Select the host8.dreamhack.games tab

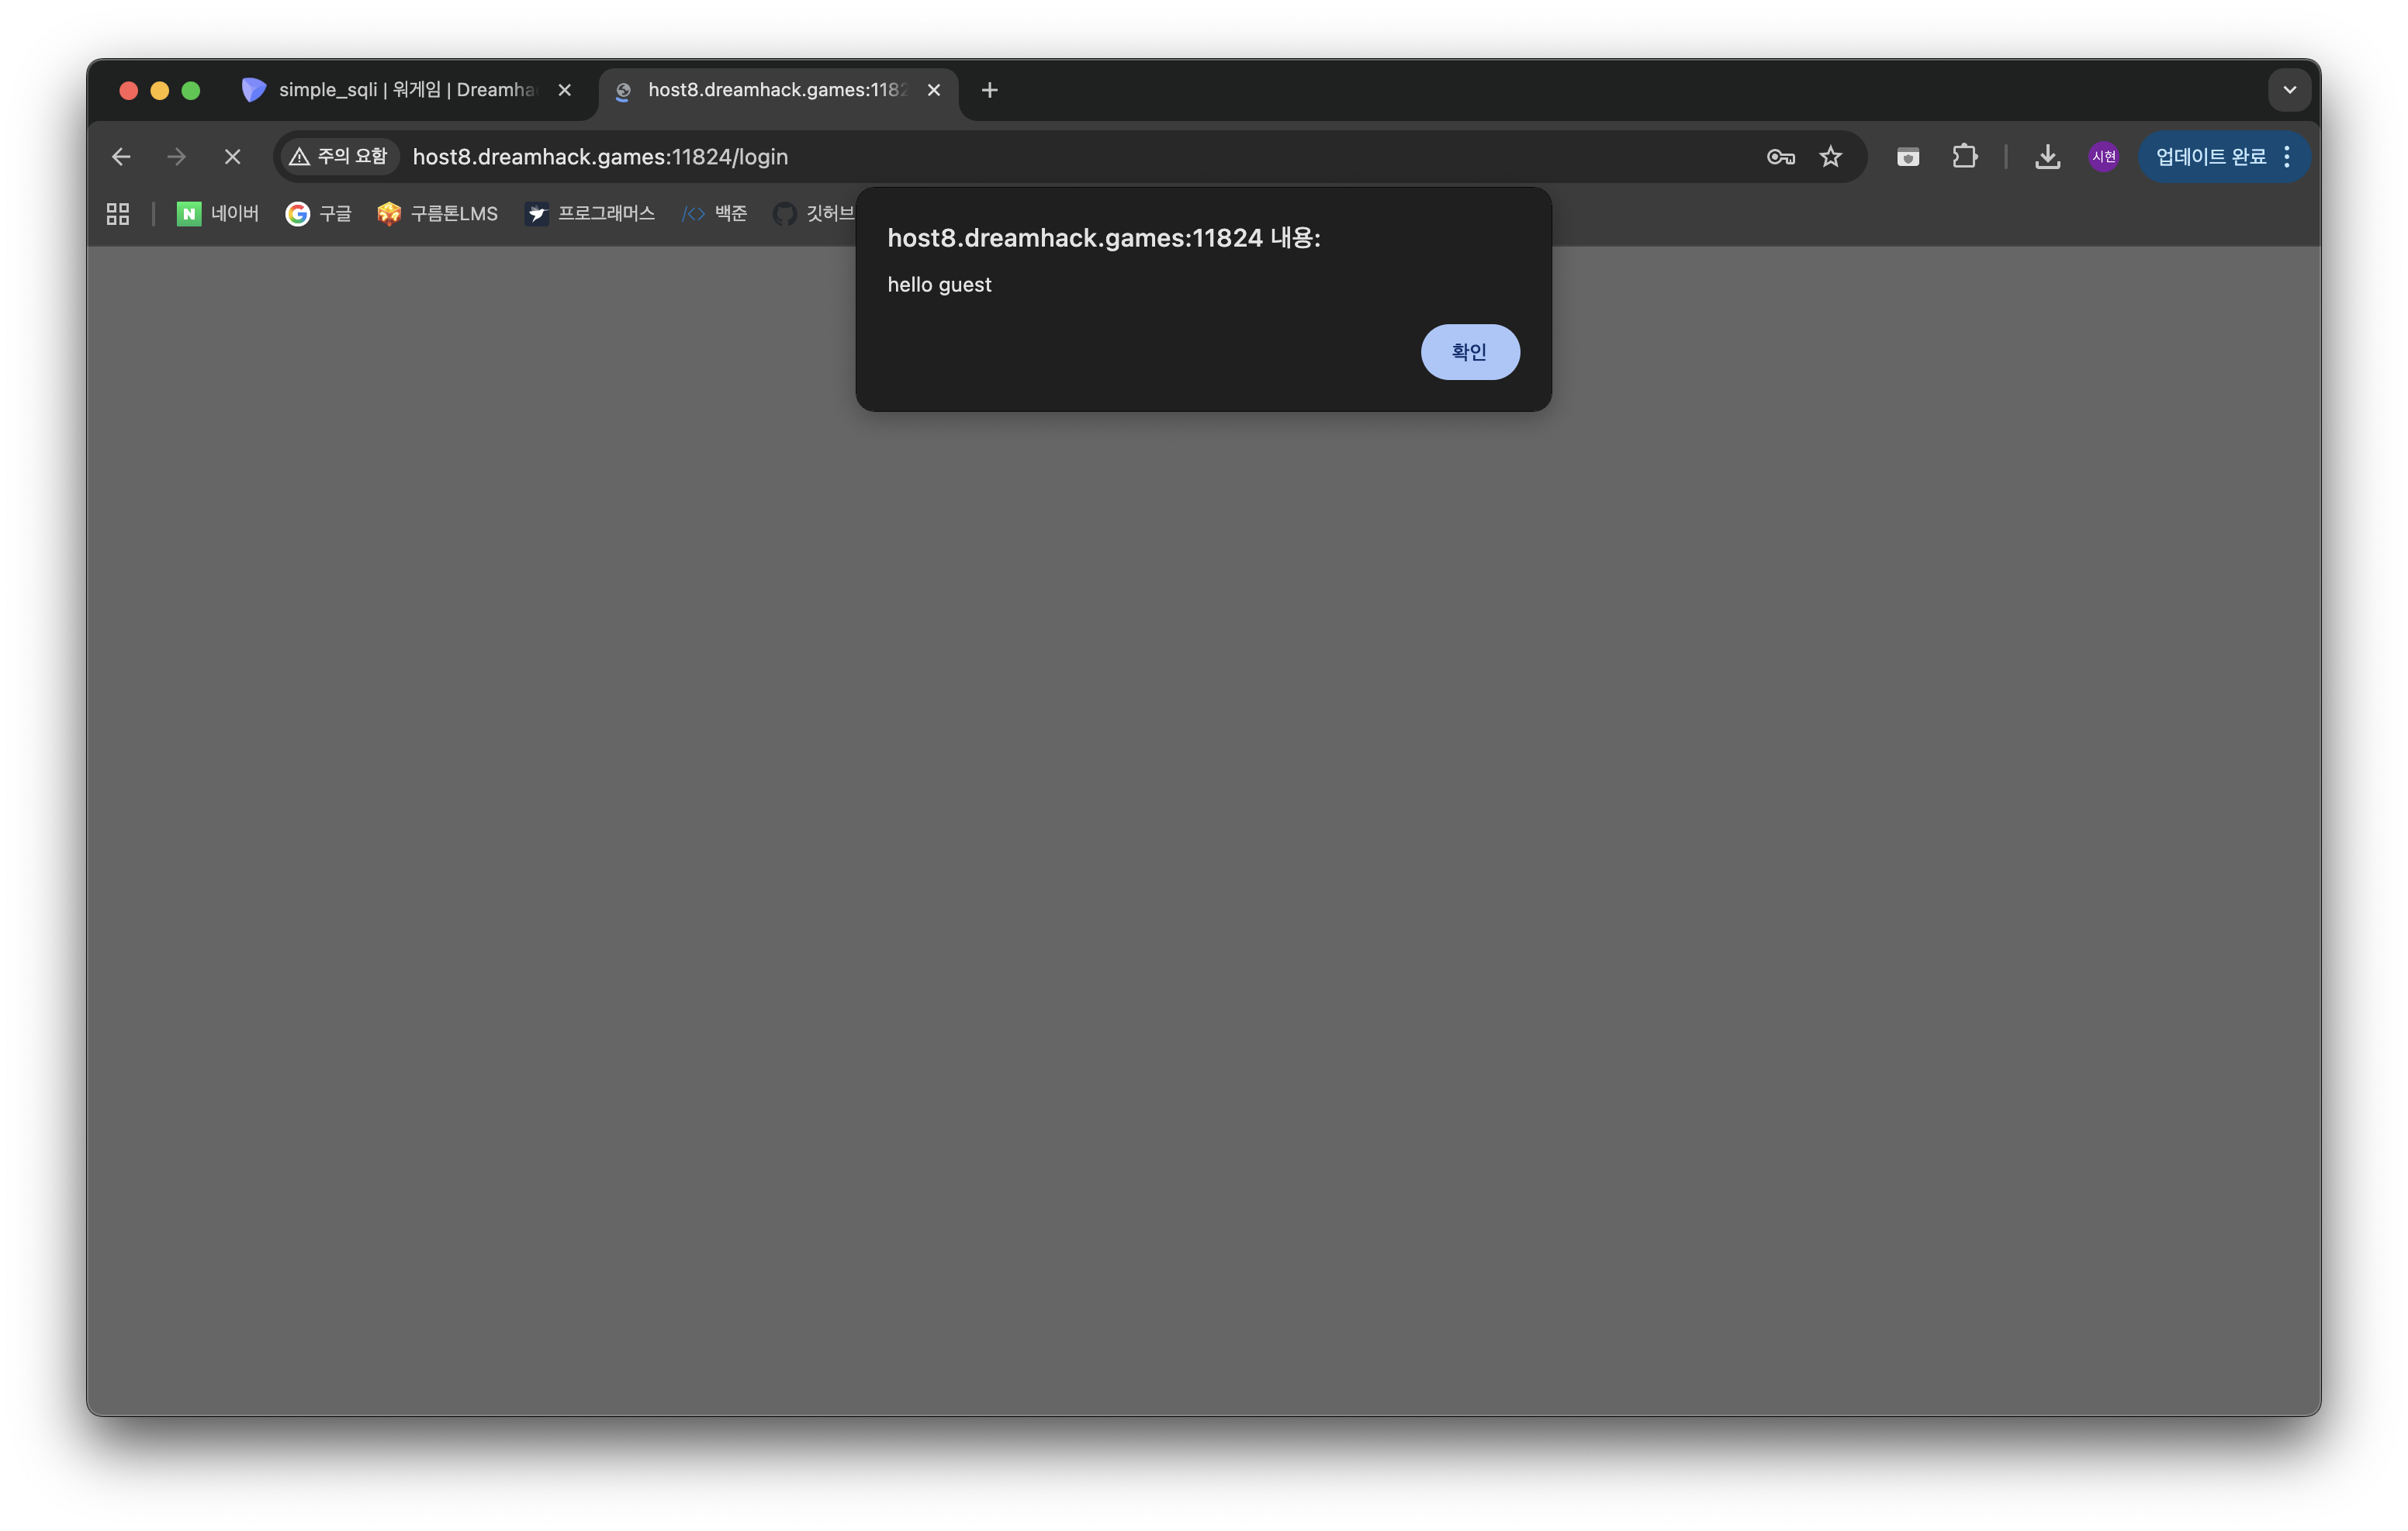click(x=770, y=90)
